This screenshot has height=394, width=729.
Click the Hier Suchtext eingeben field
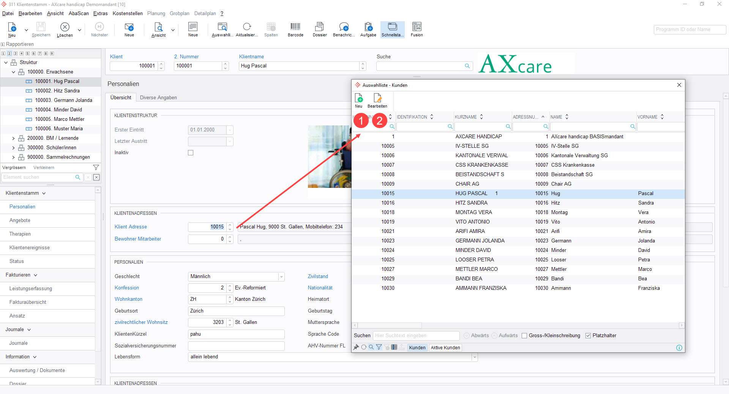pyautogui.click(x=416, y=336)
